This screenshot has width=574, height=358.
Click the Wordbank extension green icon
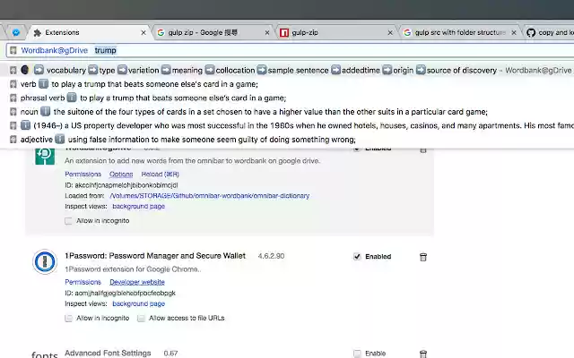(45, 157)
